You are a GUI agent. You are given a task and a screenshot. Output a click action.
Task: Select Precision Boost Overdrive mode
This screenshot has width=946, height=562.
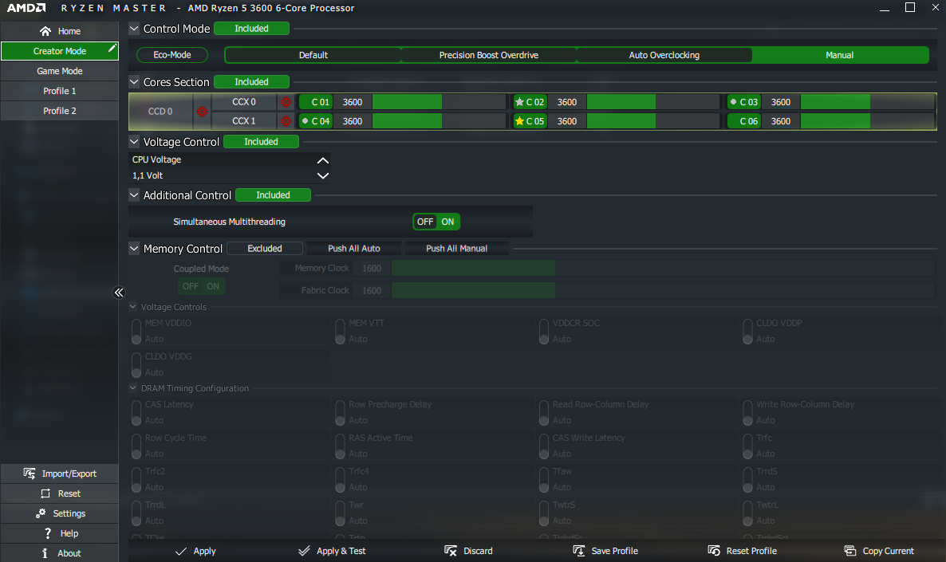point(489,55)
